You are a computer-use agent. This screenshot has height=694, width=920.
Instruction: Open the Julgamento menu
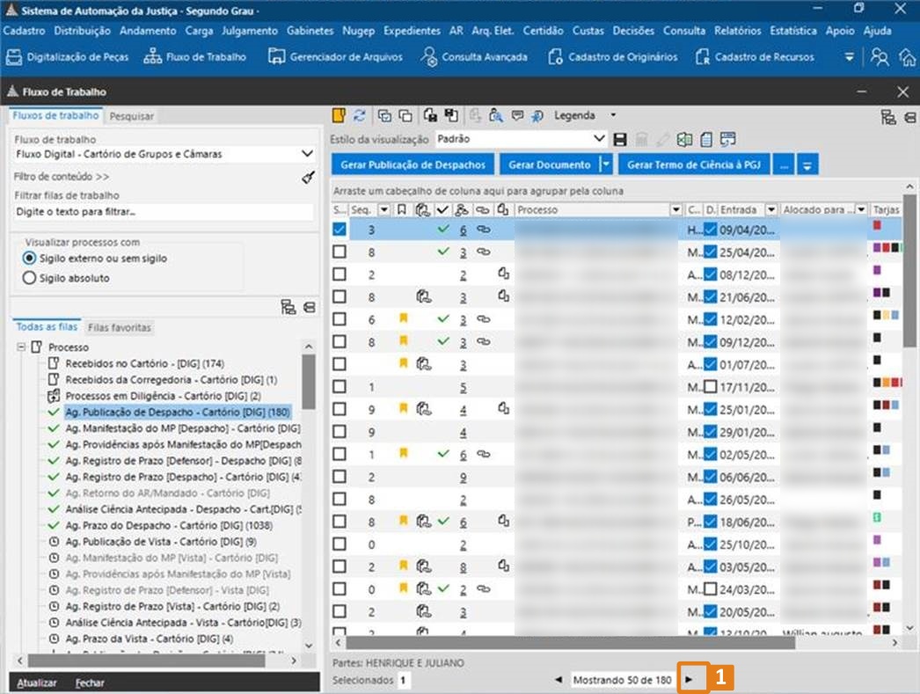pos(249,31)
